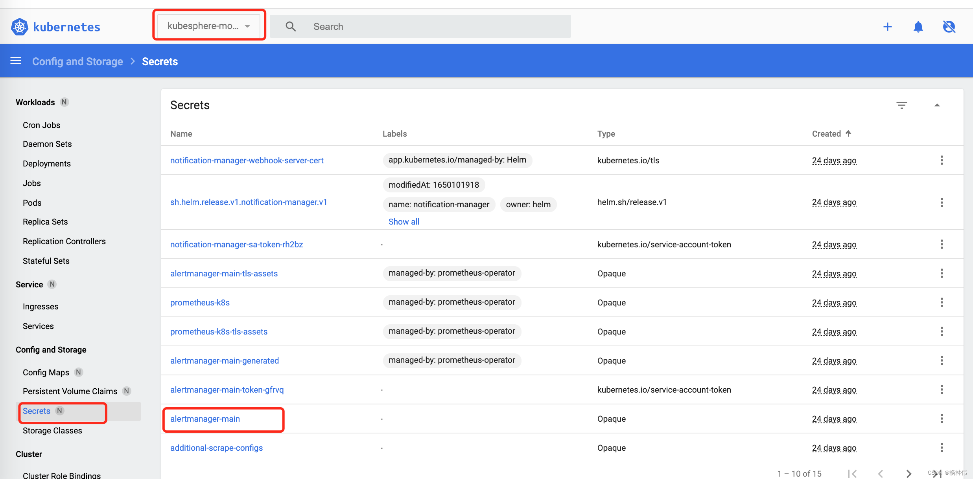
Task: Open the kubesphere namespace dropdown
Action: tap(209, 26)
